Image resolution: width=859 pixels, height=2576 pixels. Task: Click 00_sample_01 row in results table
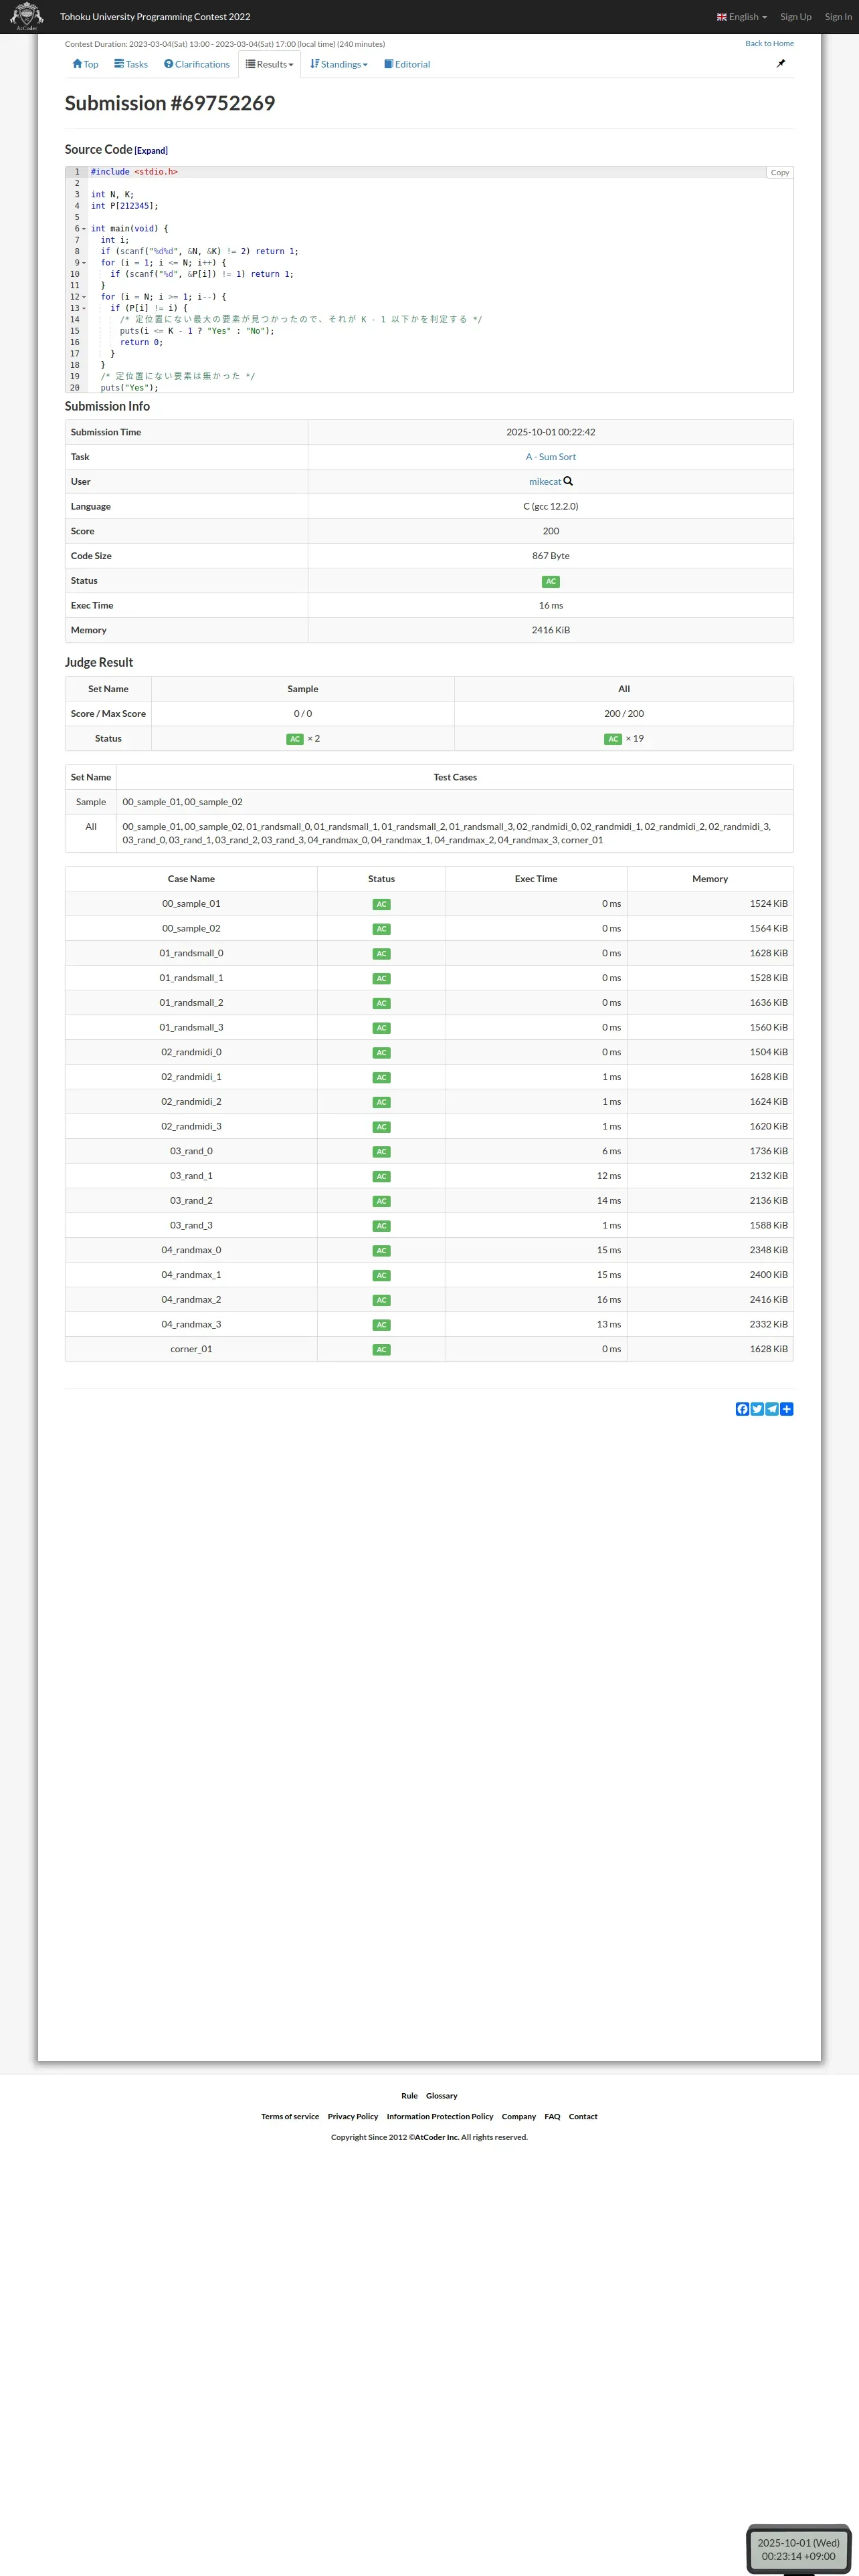pos(429,904)
